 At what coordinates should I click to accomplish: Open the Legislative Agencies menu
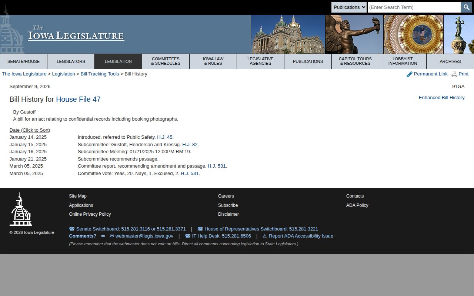(x=260, y=61)
